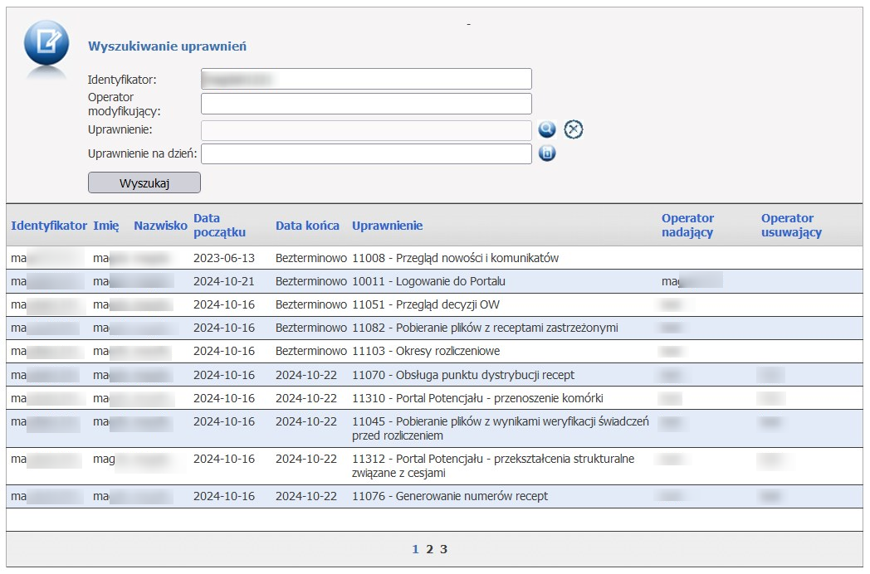Go to results page 3
Viewport: 870px width, 574px height.
(444, 549)
